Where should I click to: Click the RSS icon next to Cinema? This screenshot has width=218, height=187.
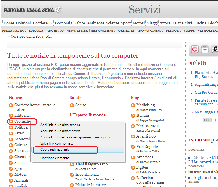(11, 157)
